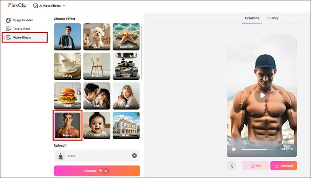Click the Image to Video icon

[8, 20]
